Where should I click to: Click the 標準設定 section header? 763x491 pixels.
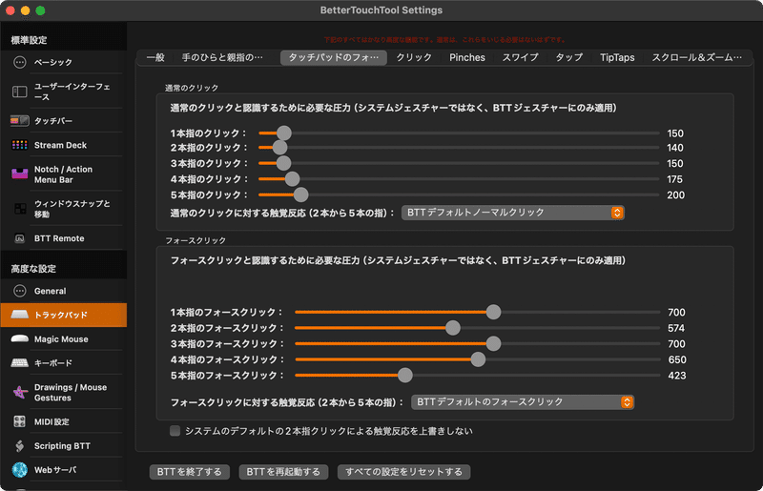click(x=30, y=40)
